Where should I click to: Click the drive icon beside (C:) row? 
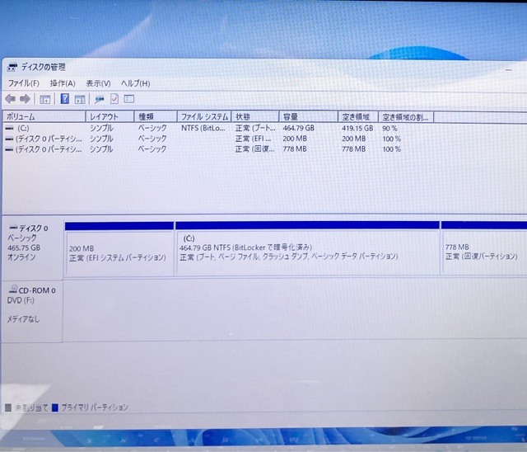9,128
